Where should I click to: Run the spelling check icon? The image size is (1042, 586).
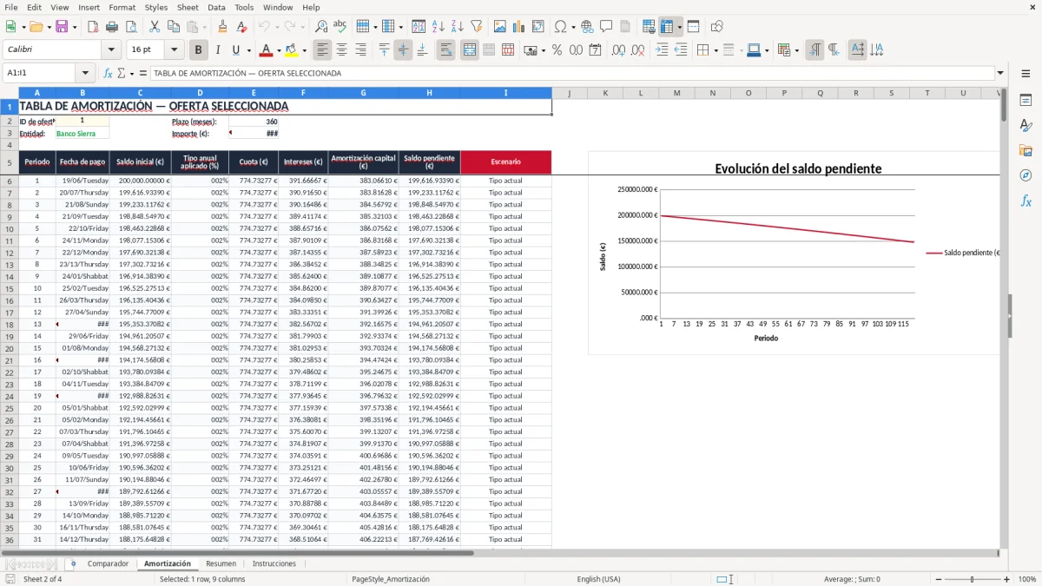340,27
